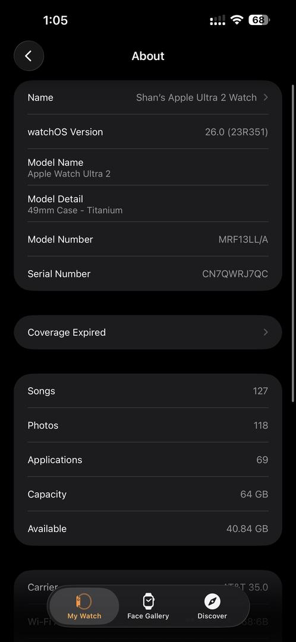Tap the Discover compass icon
The height and width of the screenshot is (642, 296).
[x=212, y=602]
